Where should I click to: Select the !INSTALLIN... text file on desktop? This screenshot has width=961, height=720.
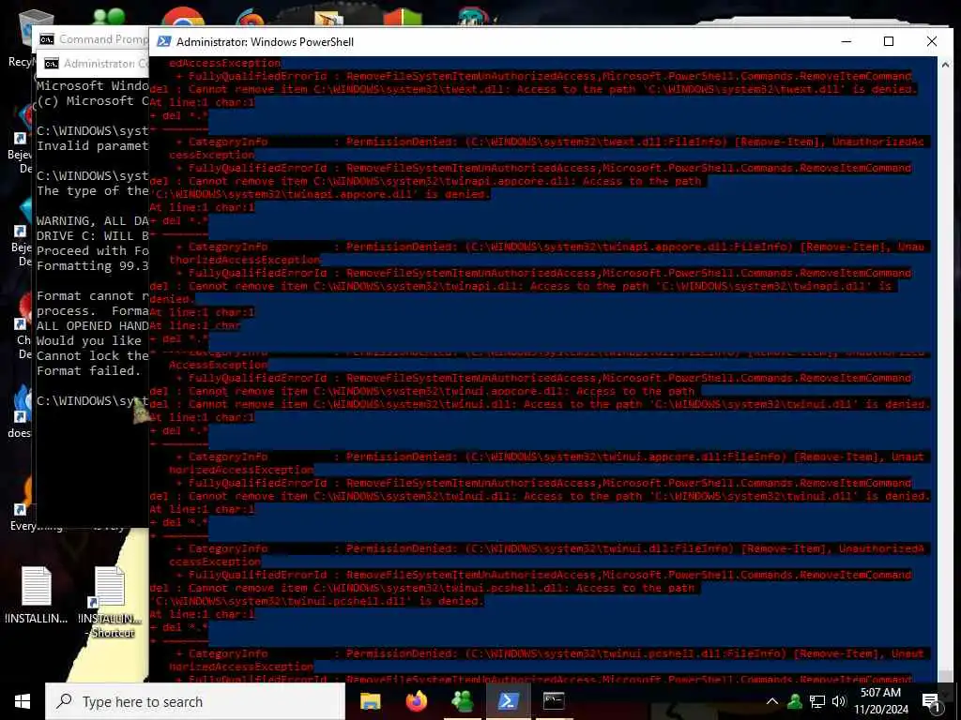37,595
